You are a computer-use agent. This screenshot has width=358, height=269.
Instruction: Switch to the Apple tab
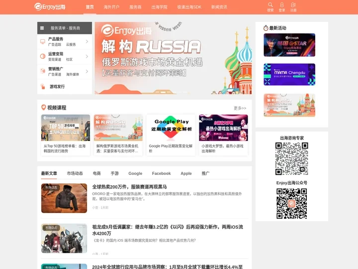pos(186,173)
